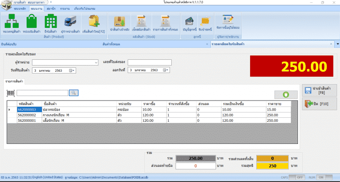
Task: Open บัญชีลูกหนี้ debtor account icon
Action: 190,22
